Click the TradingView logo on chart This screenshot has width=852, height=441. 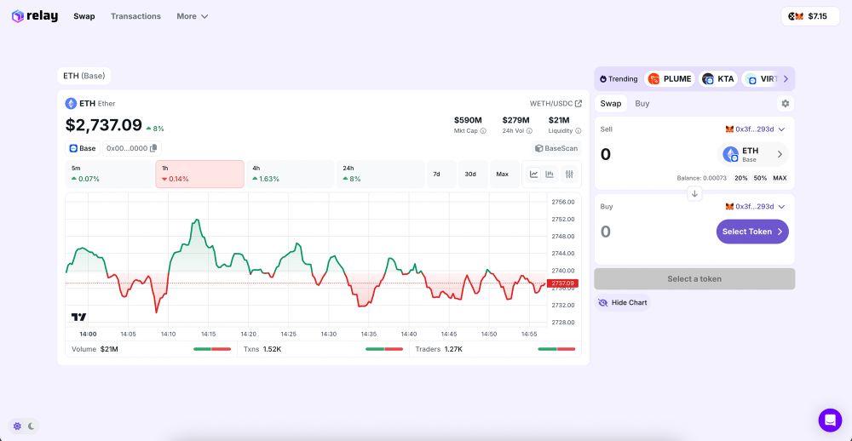[78, 318]
